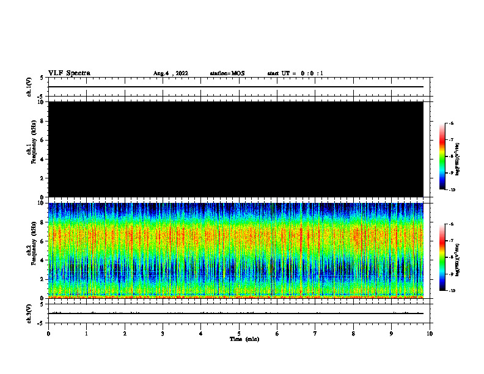Click the "2" minute time axis tick label

pos(125,334)
